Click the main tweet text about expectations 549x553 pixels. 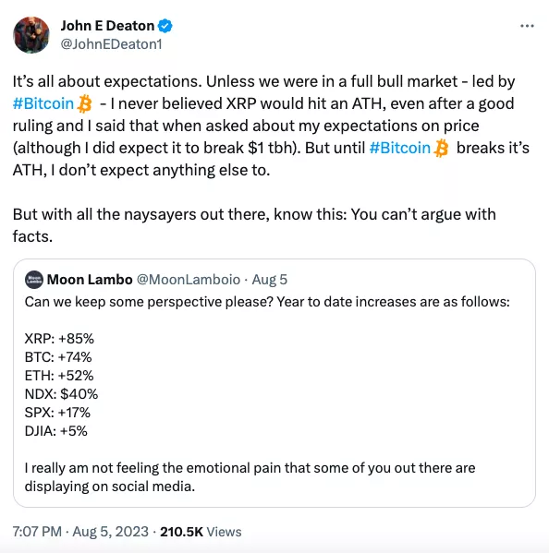pos(271,126)
